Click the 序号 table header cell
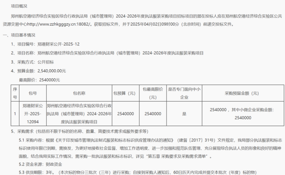Image resolution: width=285 pixels, height=175 pixels. pyautogui.click(x=15, y=93)
